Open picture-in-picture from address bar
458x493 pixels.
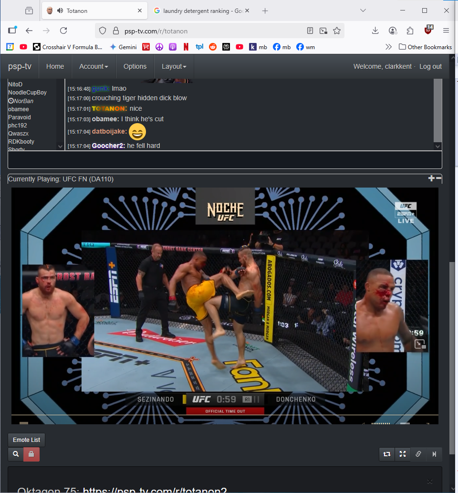(x=323, y=31)
